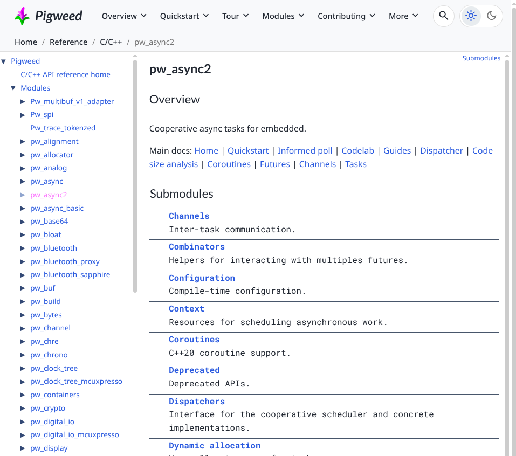Viewport: 516px width, 456px height.
Task: Go to C/C++ breadcrumb link
Action: (111, 42)
